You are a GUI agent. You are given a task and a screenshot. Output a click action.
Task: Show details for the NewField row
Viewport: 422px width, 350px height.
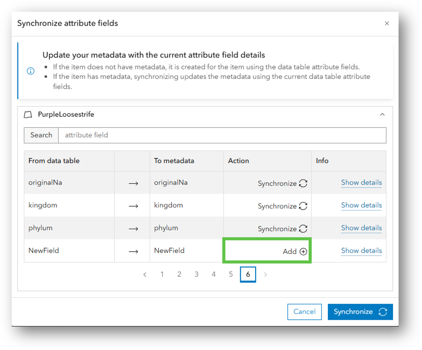pyautogui.click(x=361, y=251)
